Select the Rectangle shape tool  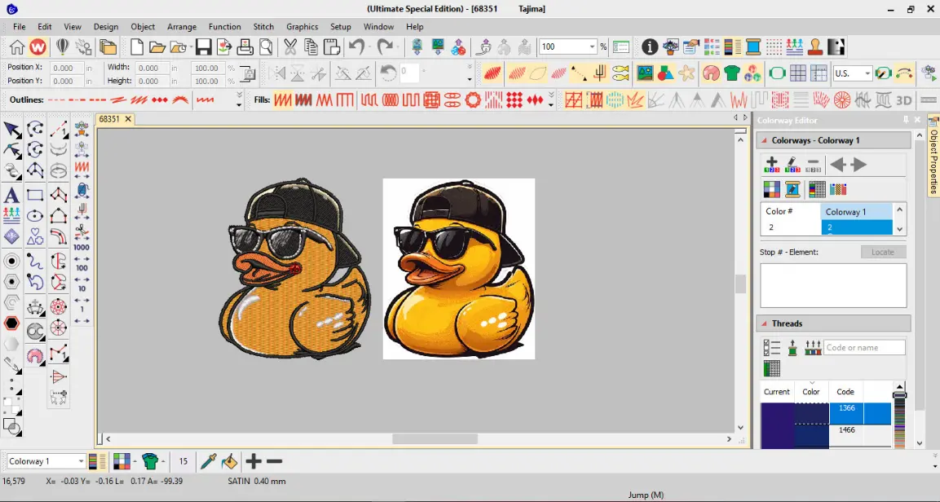pyautogui.click(x=35, y=195)
